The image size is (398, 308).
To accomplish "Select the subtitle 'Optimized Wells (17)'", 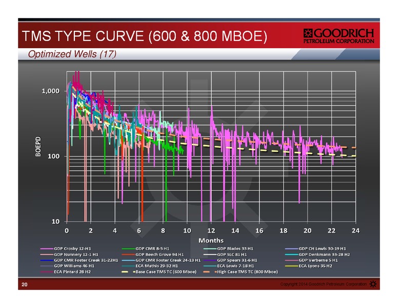I will 72,54.
